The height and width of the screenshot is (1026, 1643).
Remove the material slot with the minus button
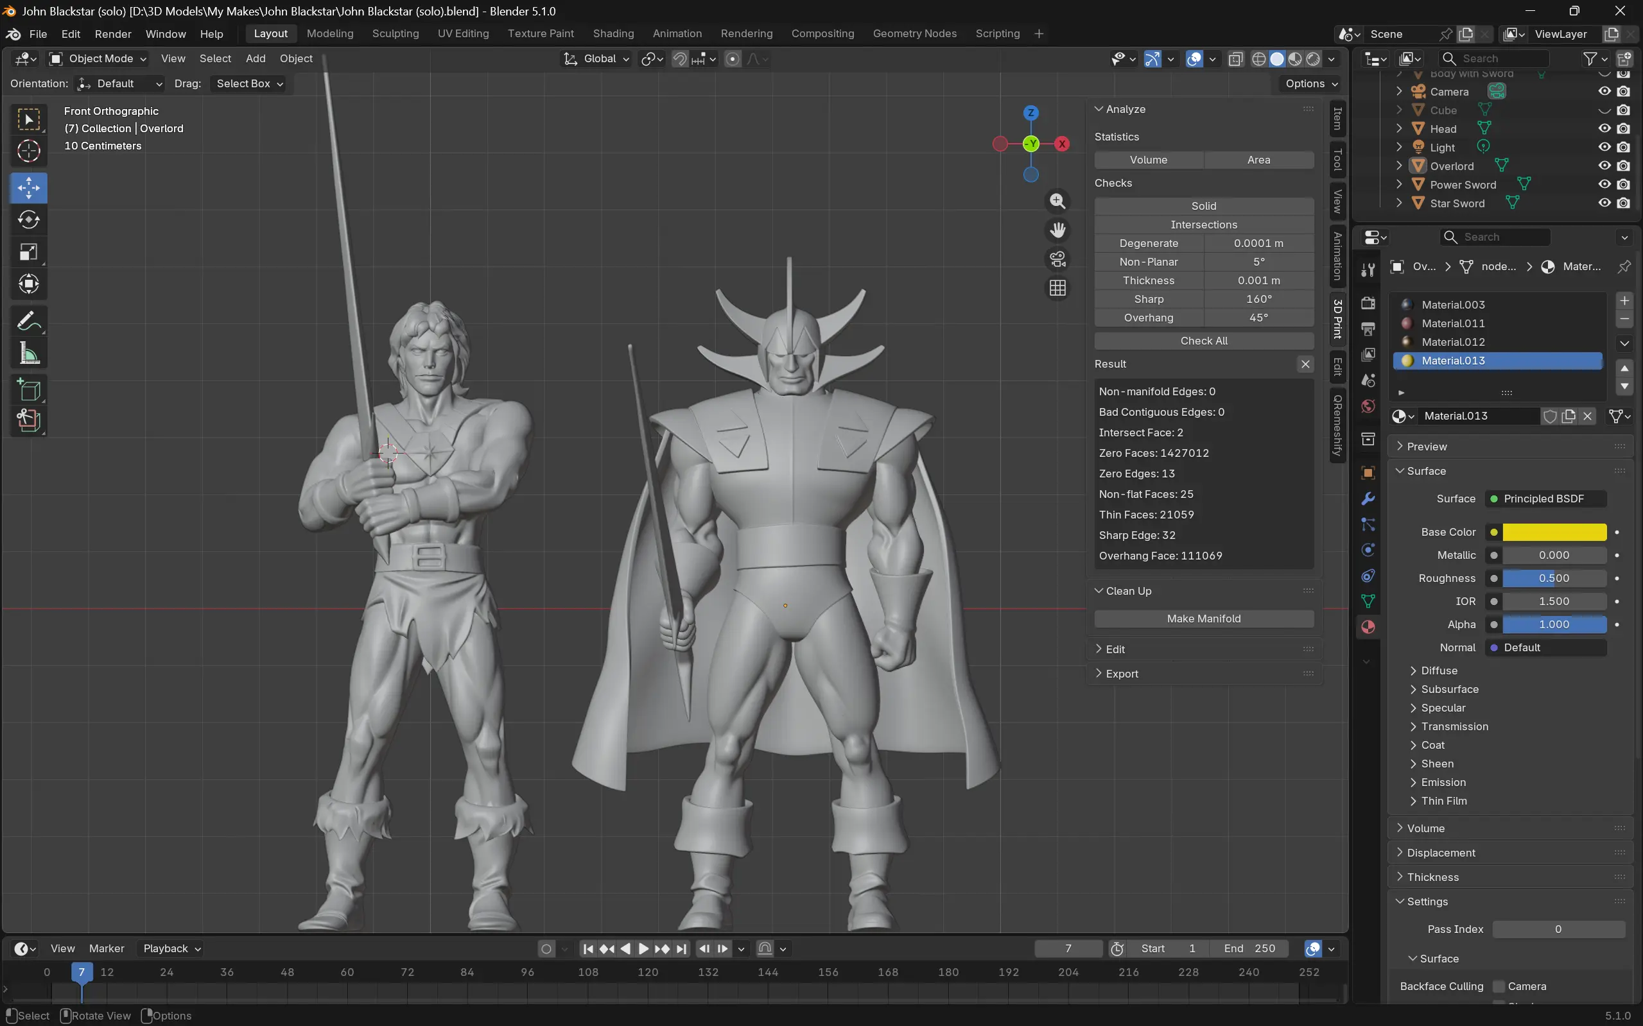[1624, 318]
